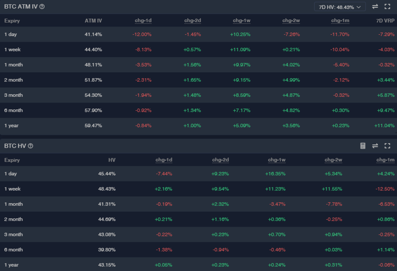Expand BTC ATM IV panel to fullscreen
This screenshot has width=397, height=271.
(387, 7)
